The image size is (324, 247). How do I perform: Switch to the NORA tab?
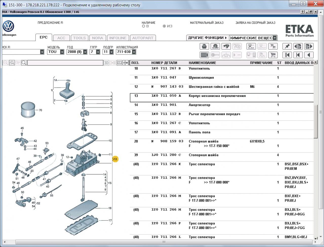pyautogui.click(x=98, y=38)
